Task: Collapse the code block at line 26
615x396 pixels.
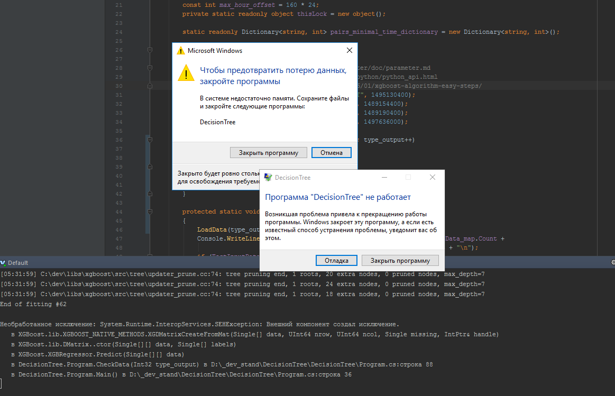Action: click(150, 50)
